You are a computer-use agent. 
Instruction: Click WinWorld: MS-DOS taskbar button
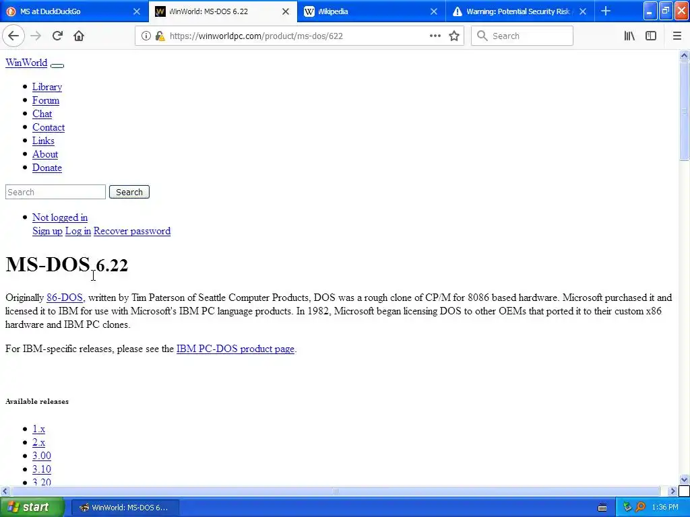[x=125, y=508]
